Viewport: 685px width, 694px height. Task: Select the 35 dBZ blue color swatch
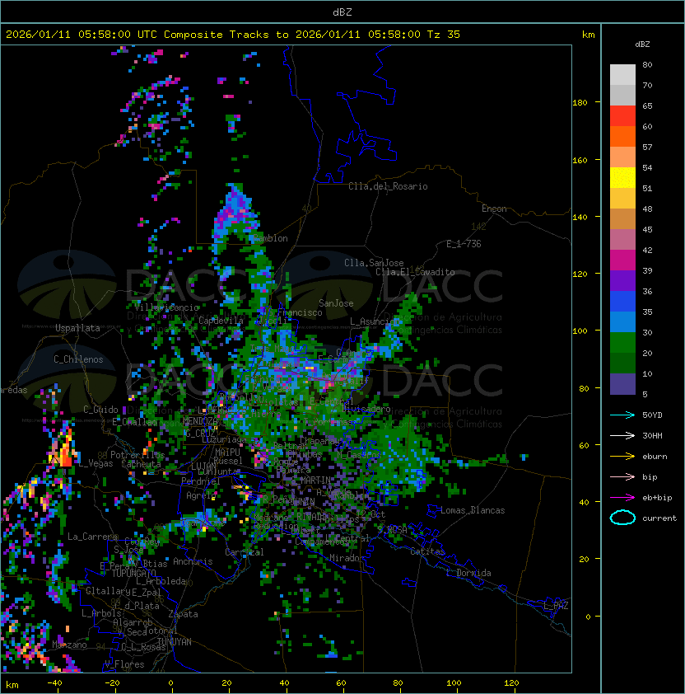point(622,321)
